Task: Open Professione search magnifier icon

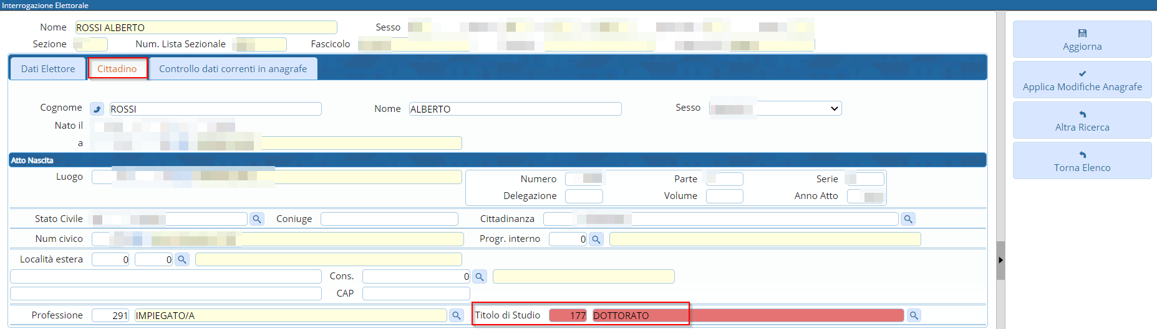Action: click(457, 315)
